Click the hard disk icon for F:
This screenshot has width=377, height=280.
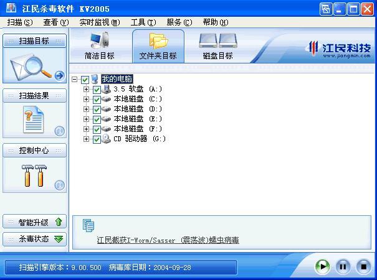[106, 129]
